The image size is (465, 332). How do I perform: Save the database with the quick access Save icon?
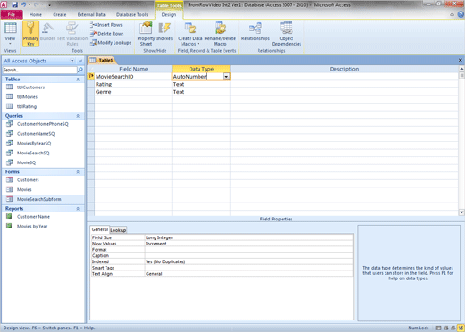pos(14,4)
